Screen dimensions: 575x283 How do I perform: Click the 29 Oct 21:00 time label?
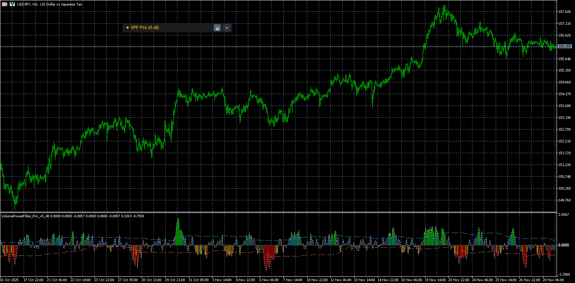coord(174,280)
